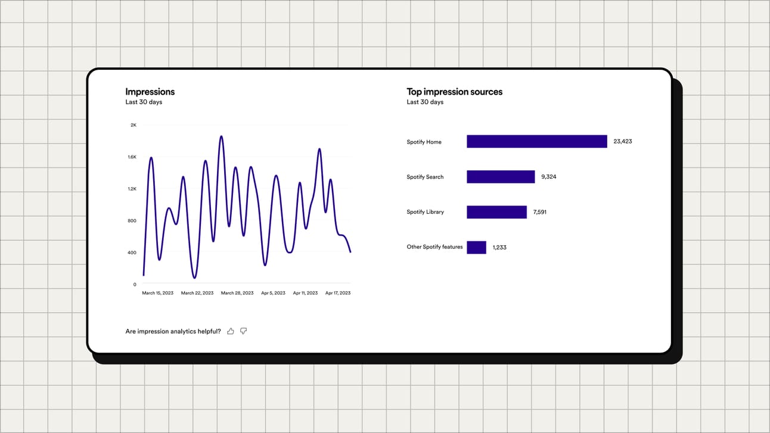The image size is (770, 433).
Task: Click the Impressions heading
Action: click(150, 92)
